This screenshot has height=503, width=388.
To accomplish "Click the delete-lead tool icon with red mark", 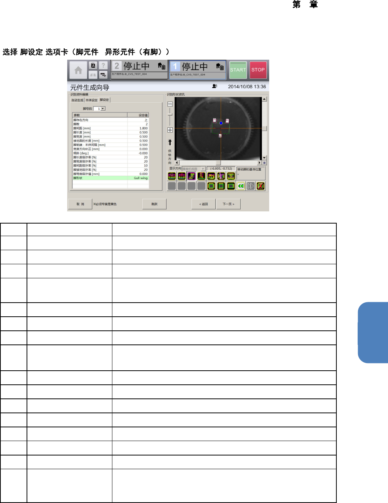I will tap(182, 176).
